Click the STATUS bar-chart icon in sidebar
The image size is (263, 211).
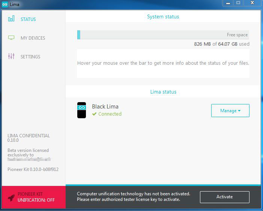point(11,19)
